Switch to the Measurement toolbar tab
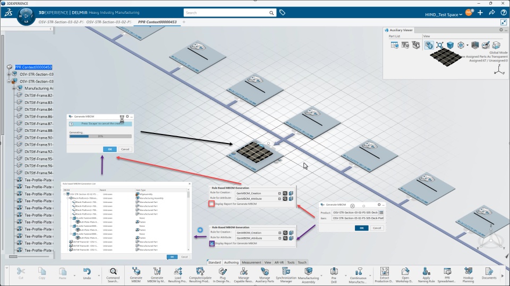Viewport: 510px width, 286px height. 251,262
